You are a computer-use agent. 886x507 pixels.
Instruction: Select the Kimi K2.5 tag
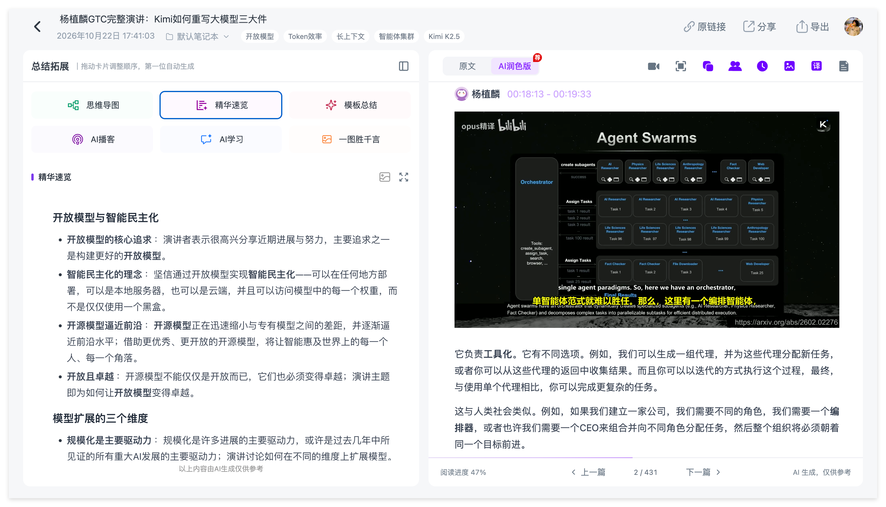click(444, 37)
